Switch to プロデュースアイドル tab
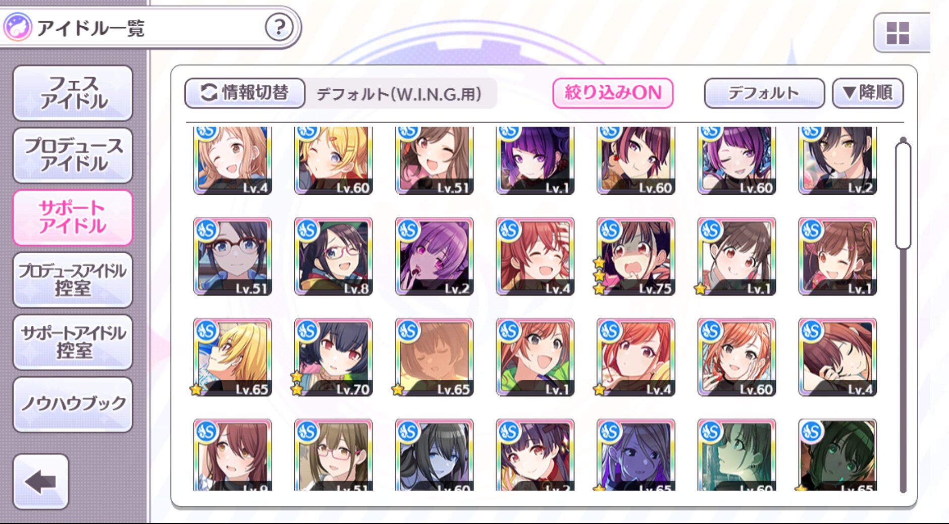 pyautogui.click(x=73, y=155)
